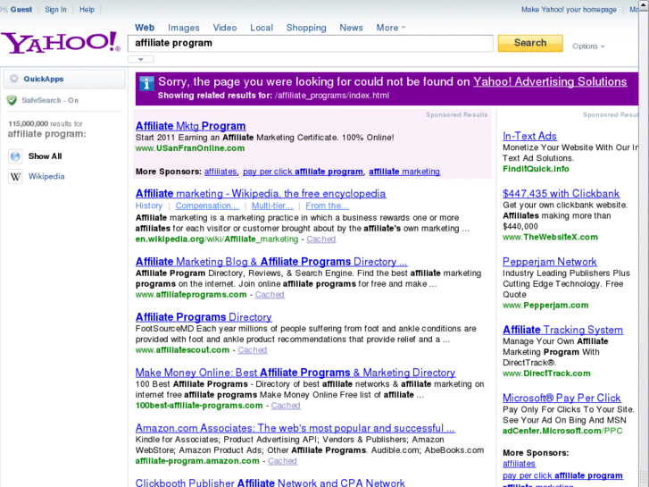Click affiliates link in right sidebar sponsors
Screen dimensions: 649x487
tap(519, 464)
